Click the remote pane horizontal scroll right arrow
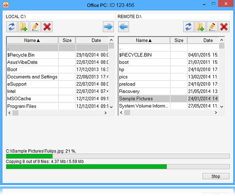The image size is (235, 196). [x=216, y=112]
